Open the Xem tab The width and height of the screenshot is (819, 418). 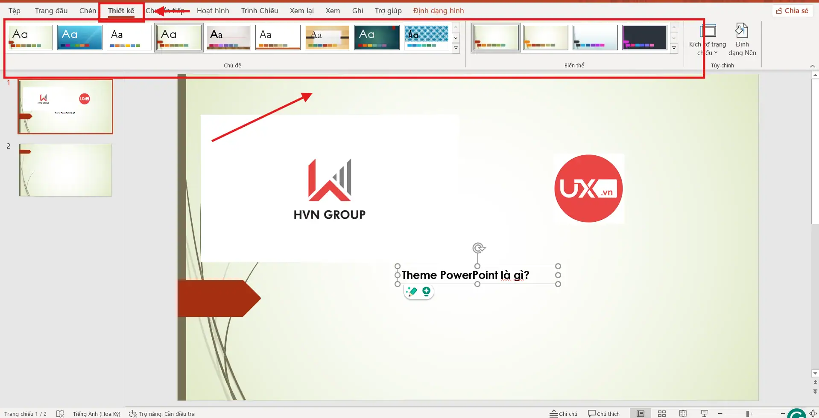(x=333, y=11)
